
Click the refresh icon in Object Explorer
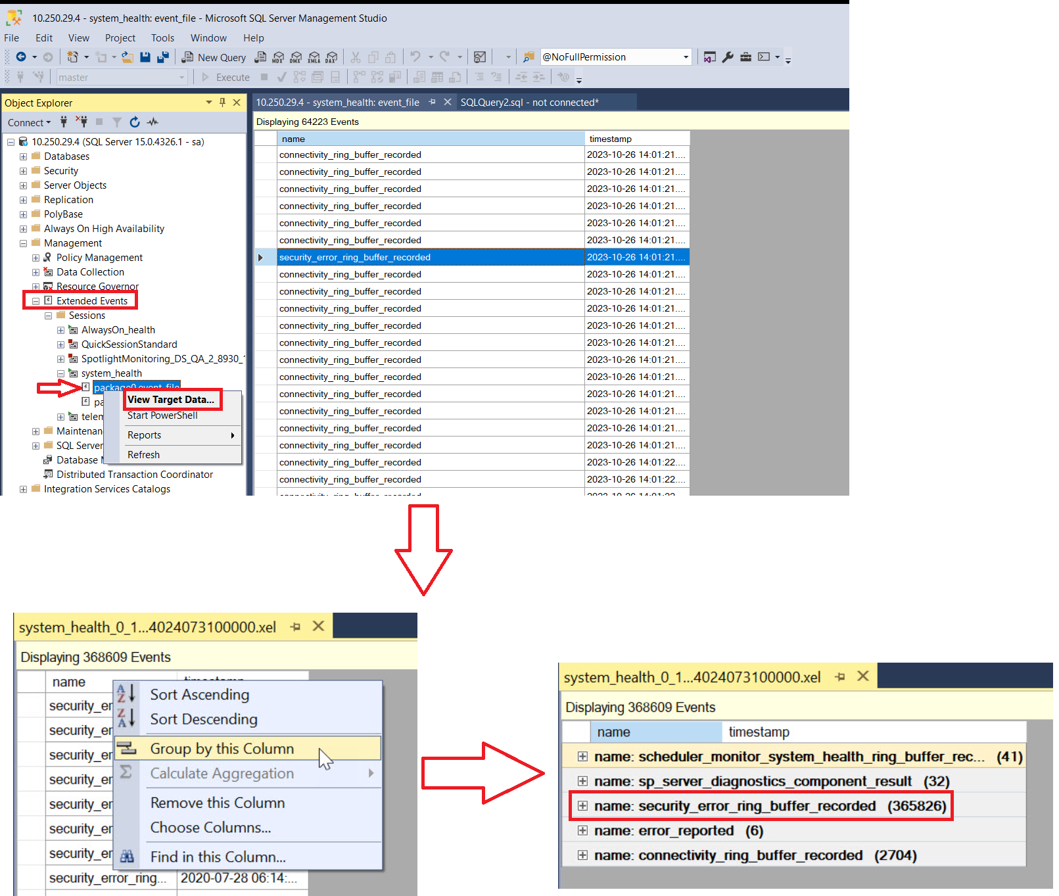click(x=135, y=122)
